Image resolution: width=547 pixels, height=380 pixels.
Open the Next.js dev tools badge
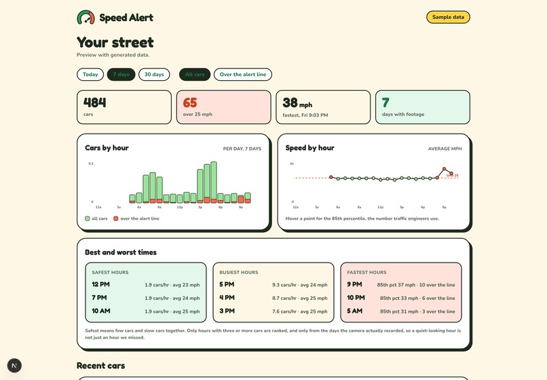14,365
